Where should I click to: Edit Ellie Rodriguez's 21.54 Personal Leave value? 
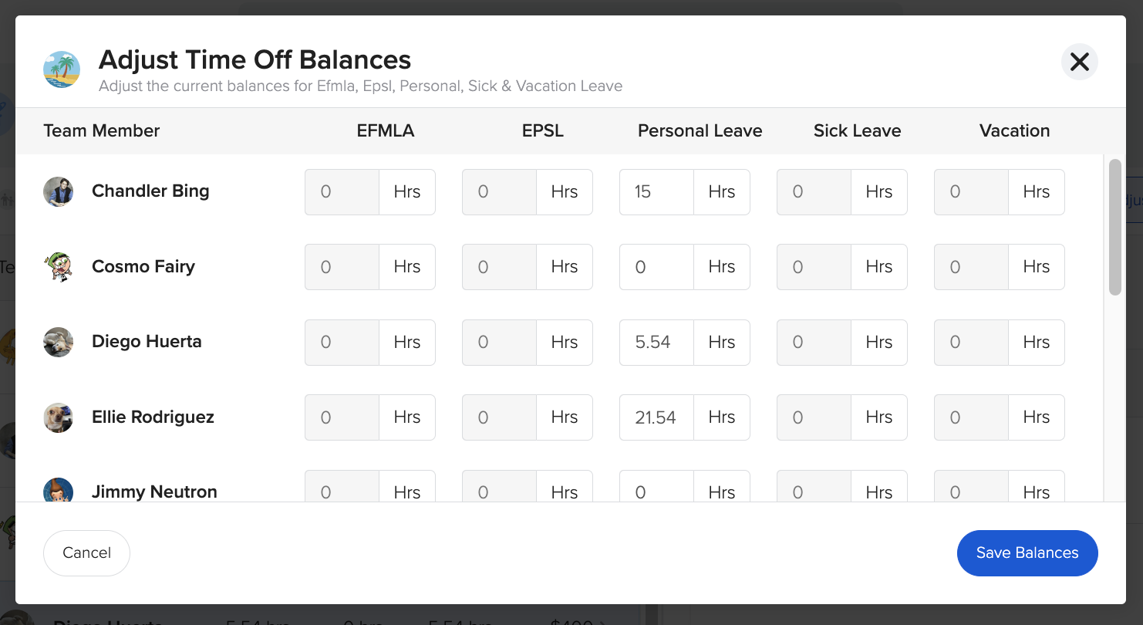point(656,417)
